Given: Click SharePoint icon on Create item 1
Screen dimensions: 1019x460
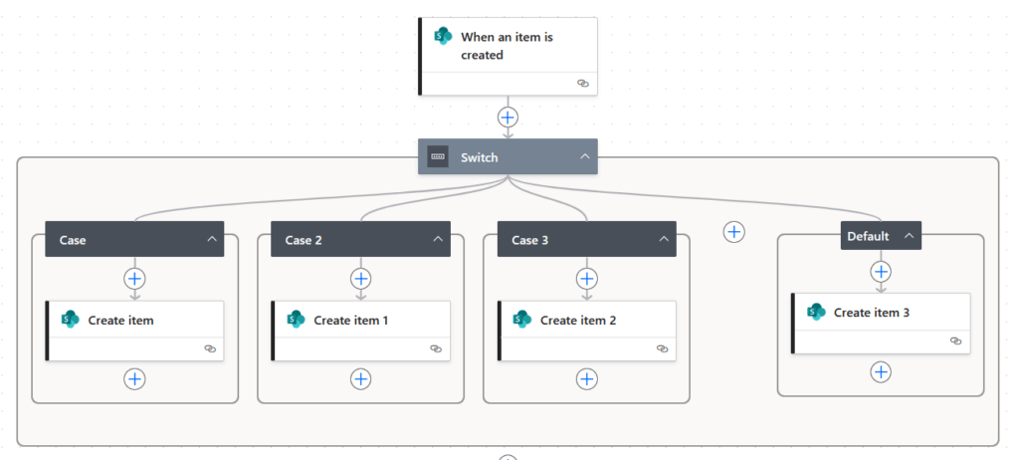Looking at the screenshot, I should pyautogui.click(x=296, y=320).
